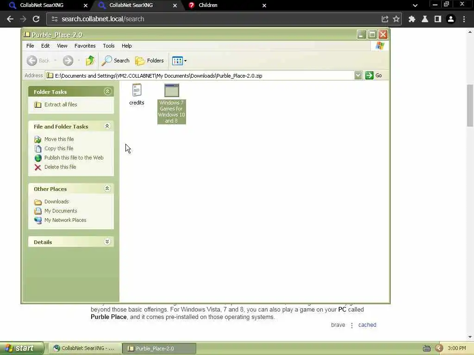This screenshot has width=474, height=355.
Task: Click the brave result options dots
Action: coord(352,325)
